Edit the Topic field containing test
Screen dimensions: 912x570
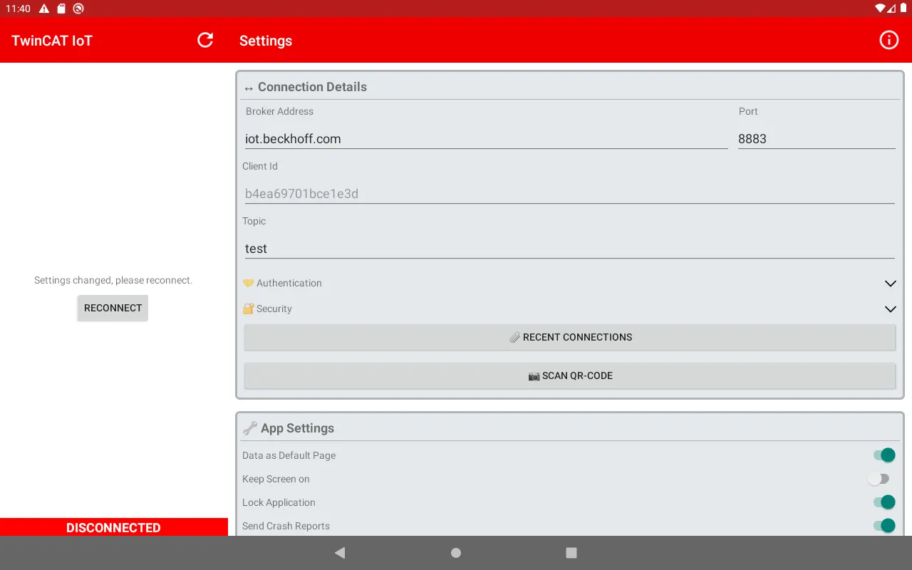(569, 249)
